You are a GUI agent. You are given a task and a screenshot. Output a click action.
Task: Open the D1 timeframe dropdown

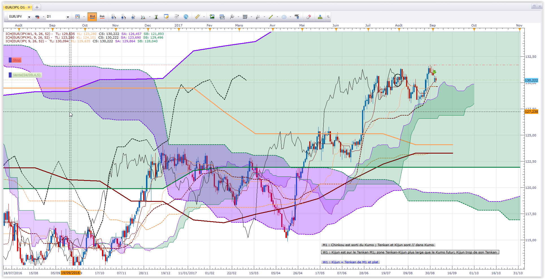58,17
